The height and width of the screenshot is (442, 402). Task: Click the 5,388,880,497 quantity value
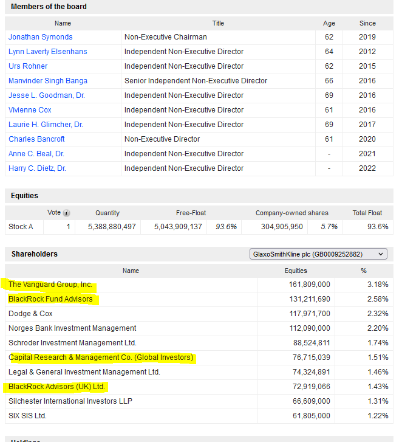[112, 227]
